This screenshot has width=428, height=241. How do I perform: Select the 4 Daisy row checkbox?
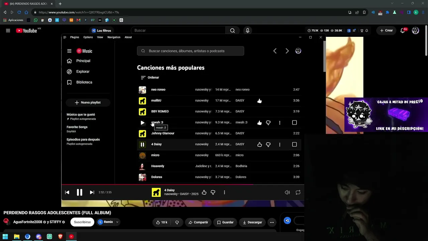(294, 144)
